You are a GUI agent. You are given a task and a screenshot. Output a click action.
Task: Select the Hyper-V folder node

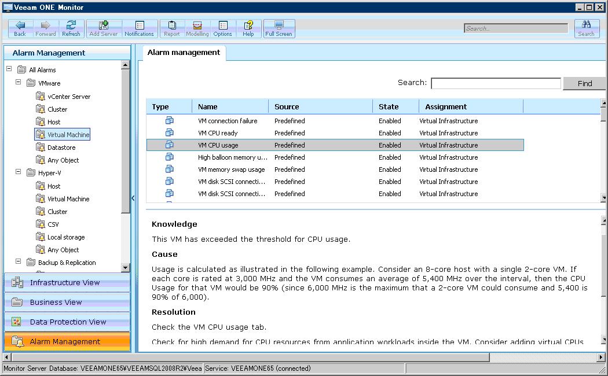(50, 173)
